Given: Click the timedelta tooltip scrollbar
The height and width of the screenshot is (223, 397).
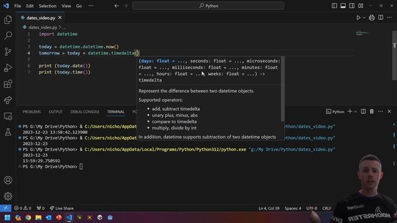Looking at the screenshot, I should pos(283,89).
